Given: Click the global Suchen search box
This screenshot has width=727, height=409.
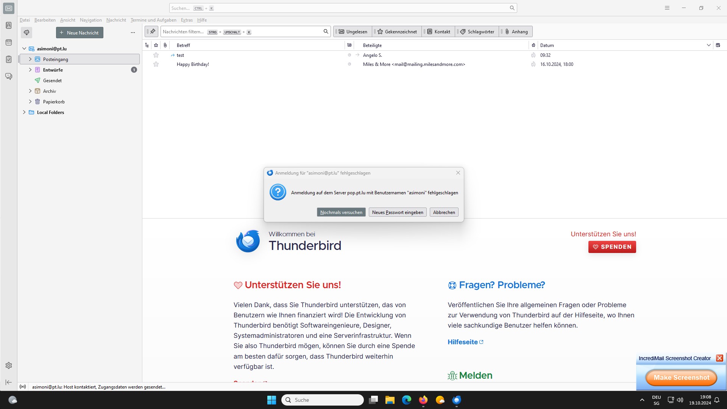Looking at the screenshot, I should coord(343,8).
